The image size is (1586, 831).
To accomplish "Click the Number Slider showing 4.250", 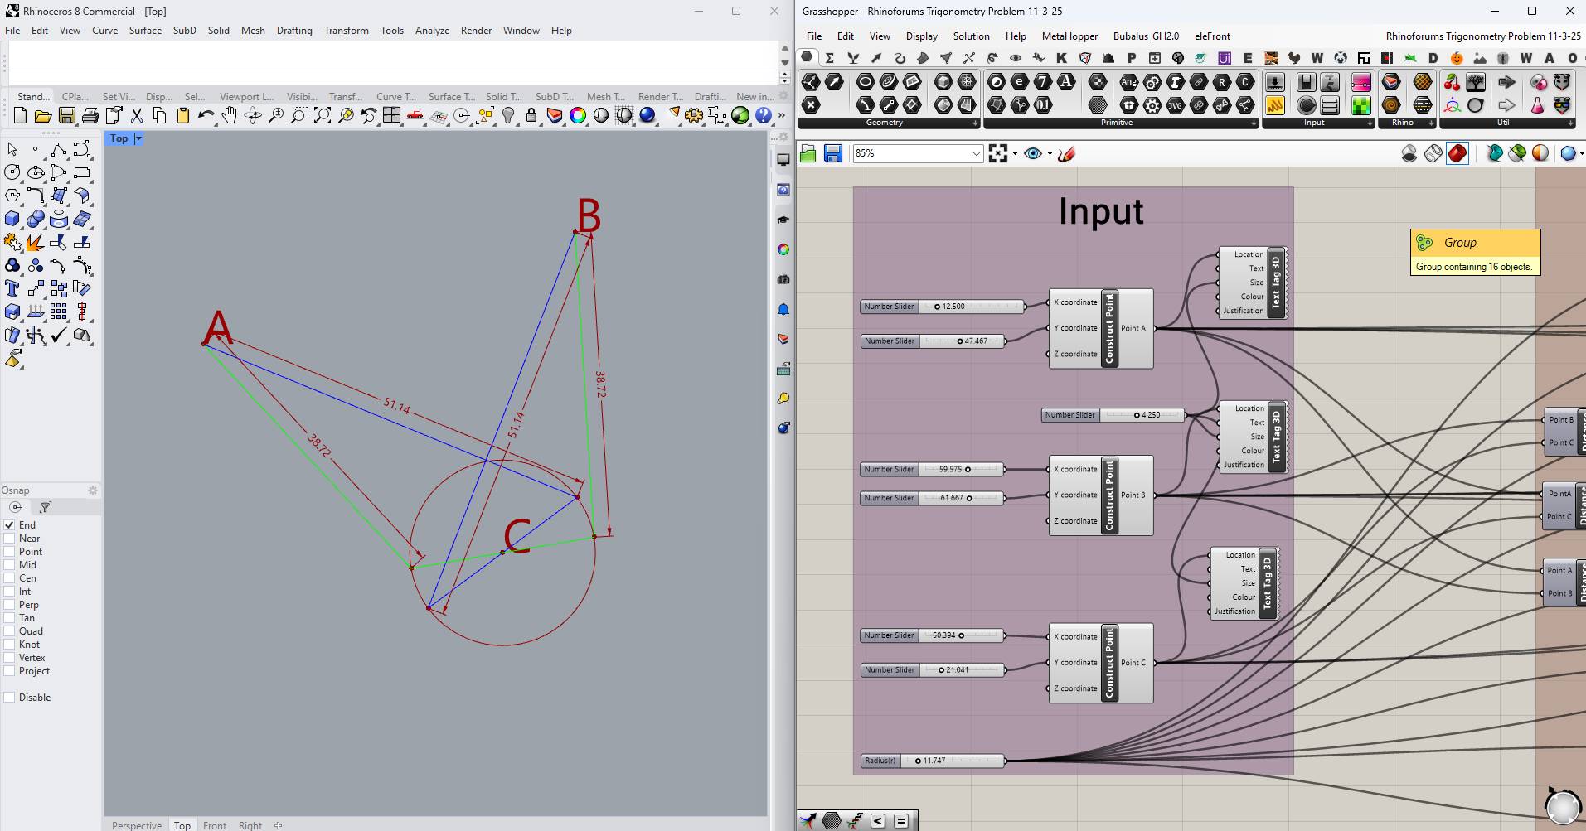I will 1114,415.
